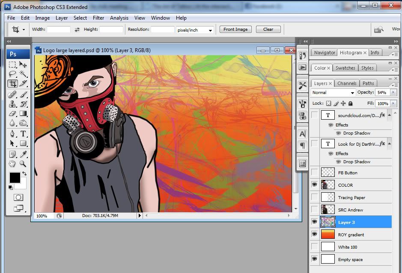This screenshot has width=402, height=273.
Task: Select the Healing Brush tool
Action: 12,95
